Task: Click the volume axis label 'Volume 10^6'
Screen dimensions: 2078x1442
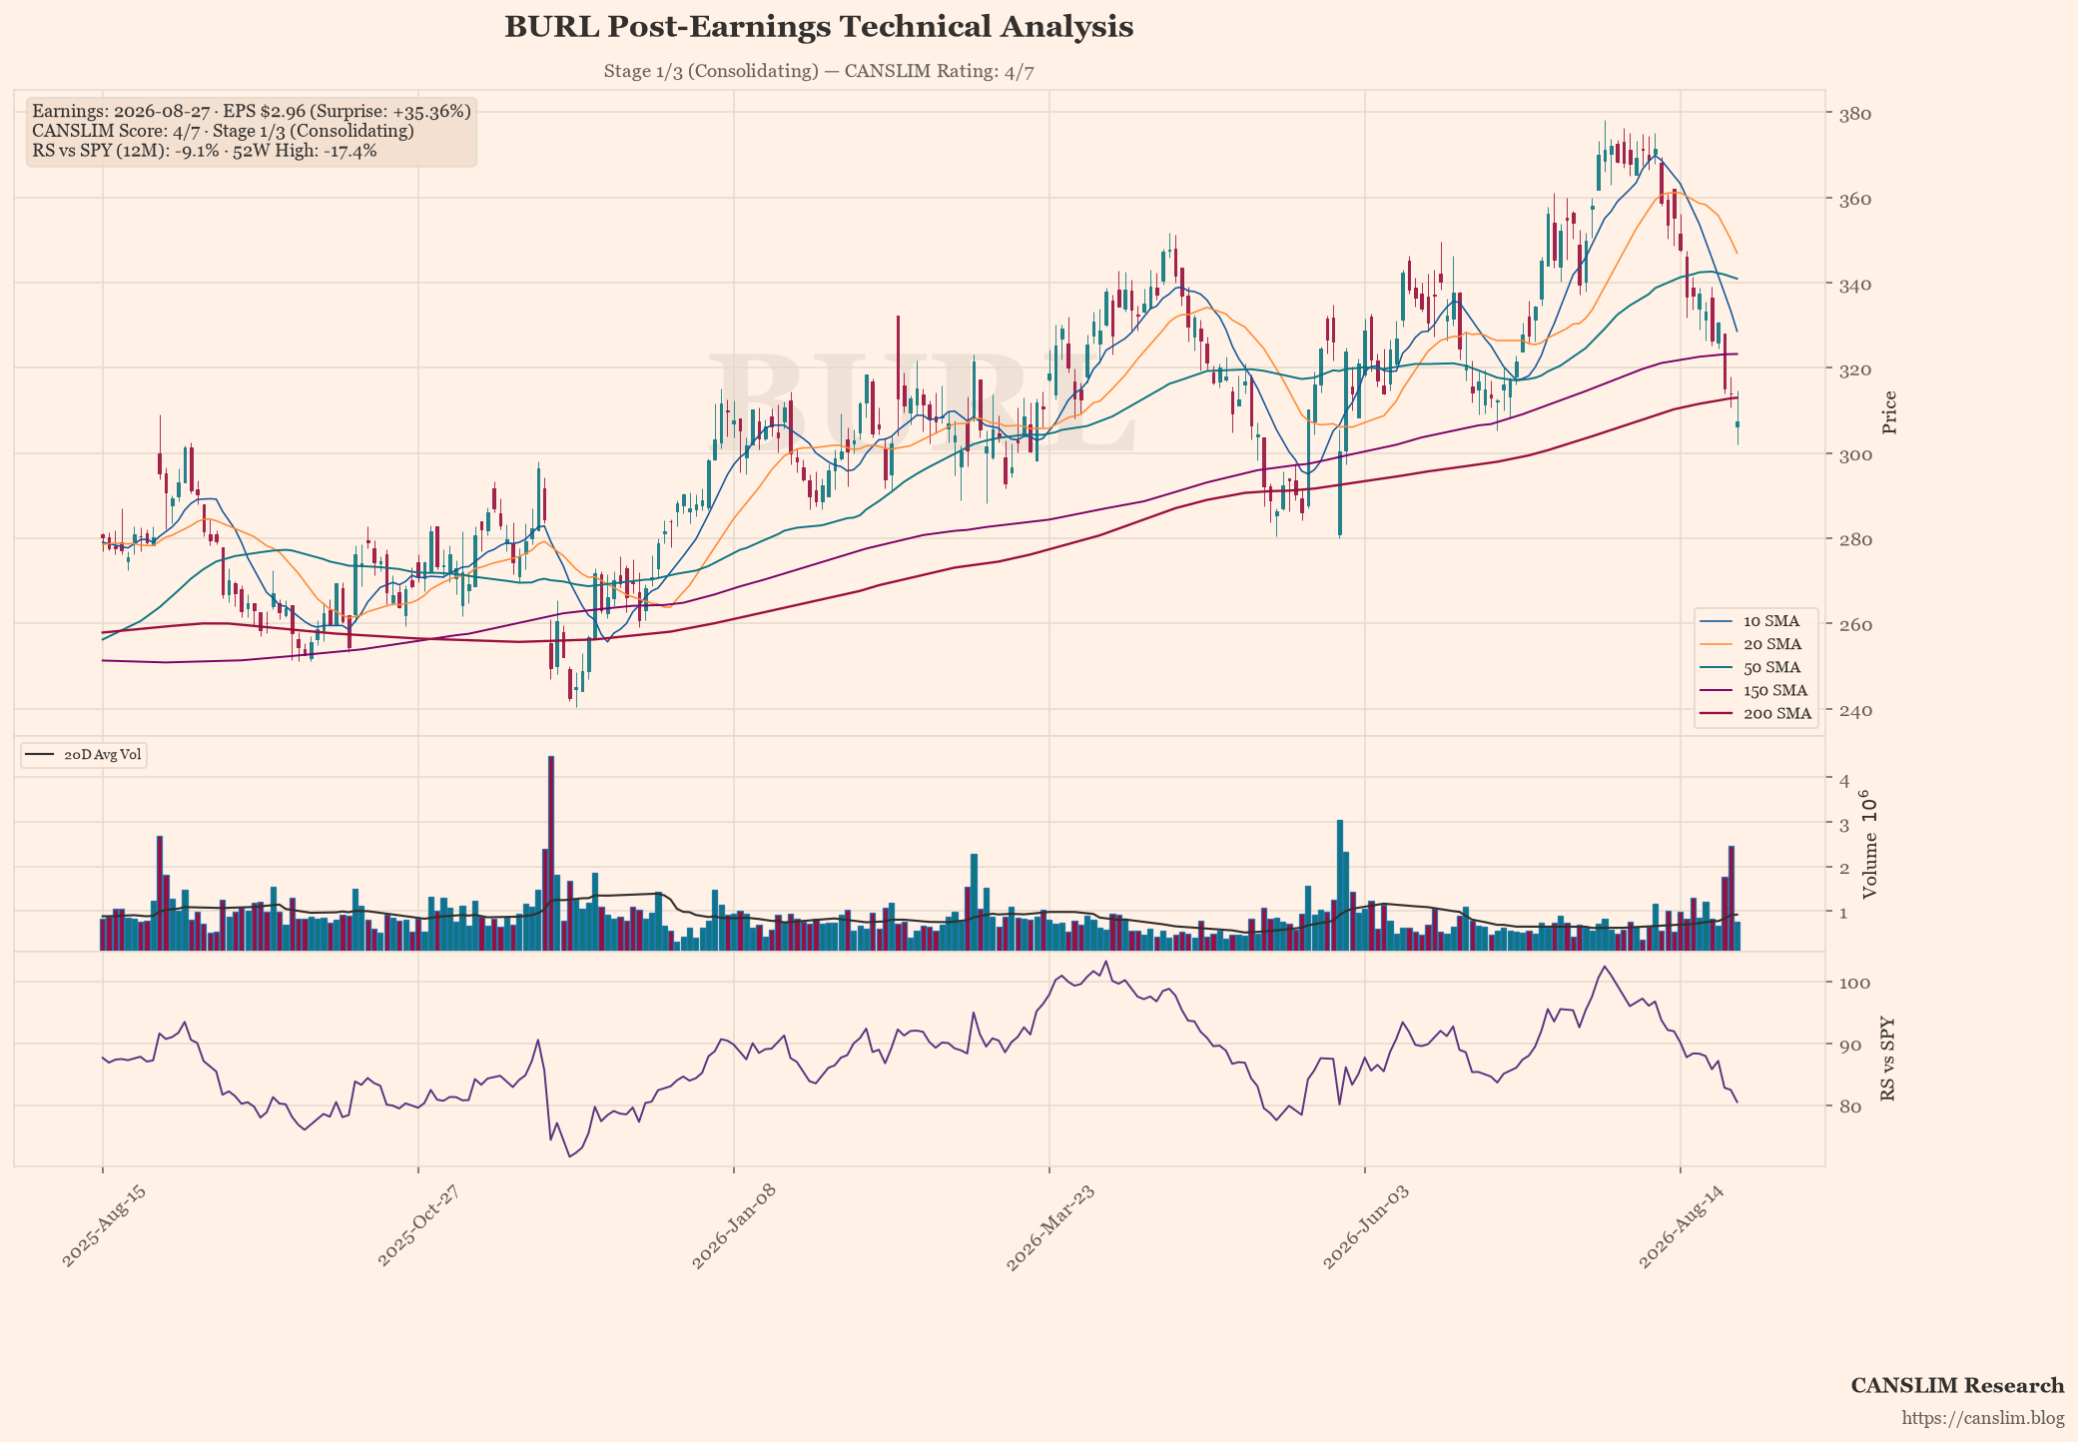Action: [x=1870, y=845]
